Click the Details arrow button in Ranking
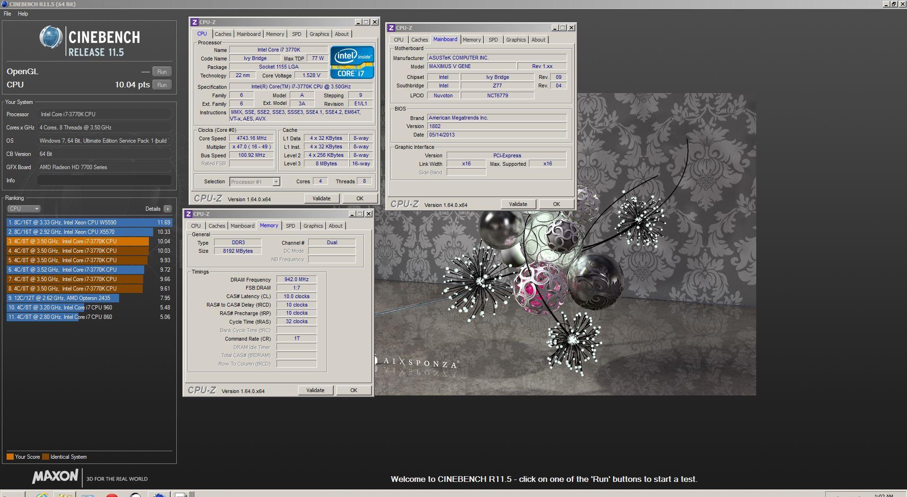Image resolution: width=907 pixels, height=497 pixels. [x=167, y=209]
